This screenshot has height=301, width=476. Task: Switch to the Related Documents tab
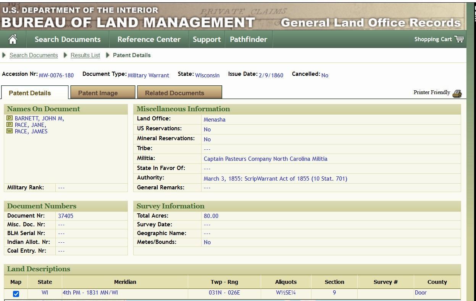179,93
